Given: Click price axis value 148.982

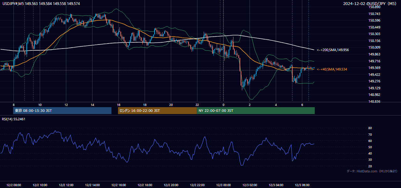Looking at the screenshot, I should coord(375,95).
